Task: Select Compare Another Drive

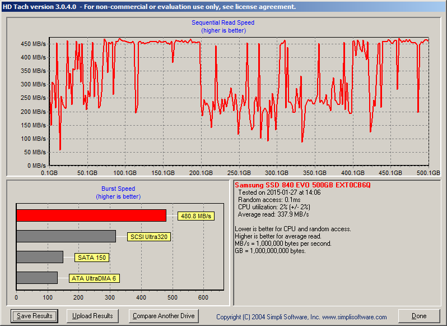Action: [164, 316]
